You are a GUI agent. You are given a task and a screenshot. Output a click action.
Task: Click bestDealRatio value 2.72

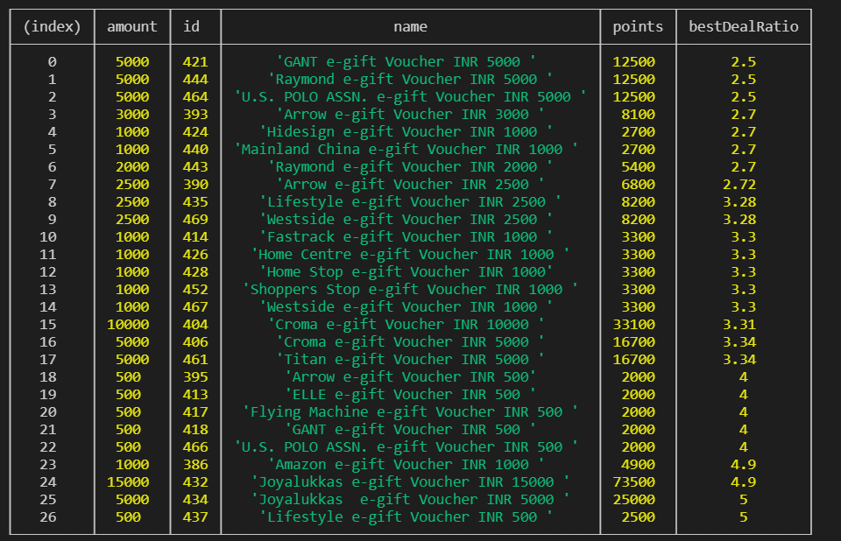coord(739,185)
